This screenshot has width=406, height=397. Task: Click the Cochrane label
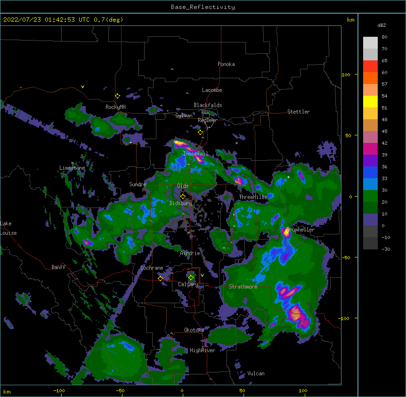tap(152, 268)
